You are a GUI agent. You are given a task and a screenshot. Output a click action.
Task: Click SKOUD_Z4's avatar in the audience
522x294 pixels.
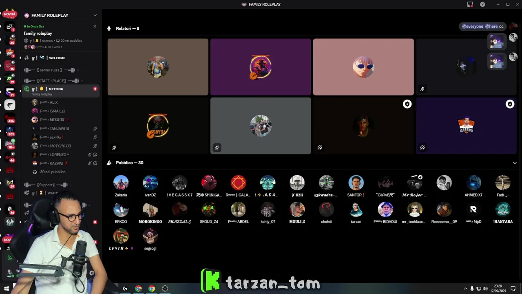click(209, 209)
